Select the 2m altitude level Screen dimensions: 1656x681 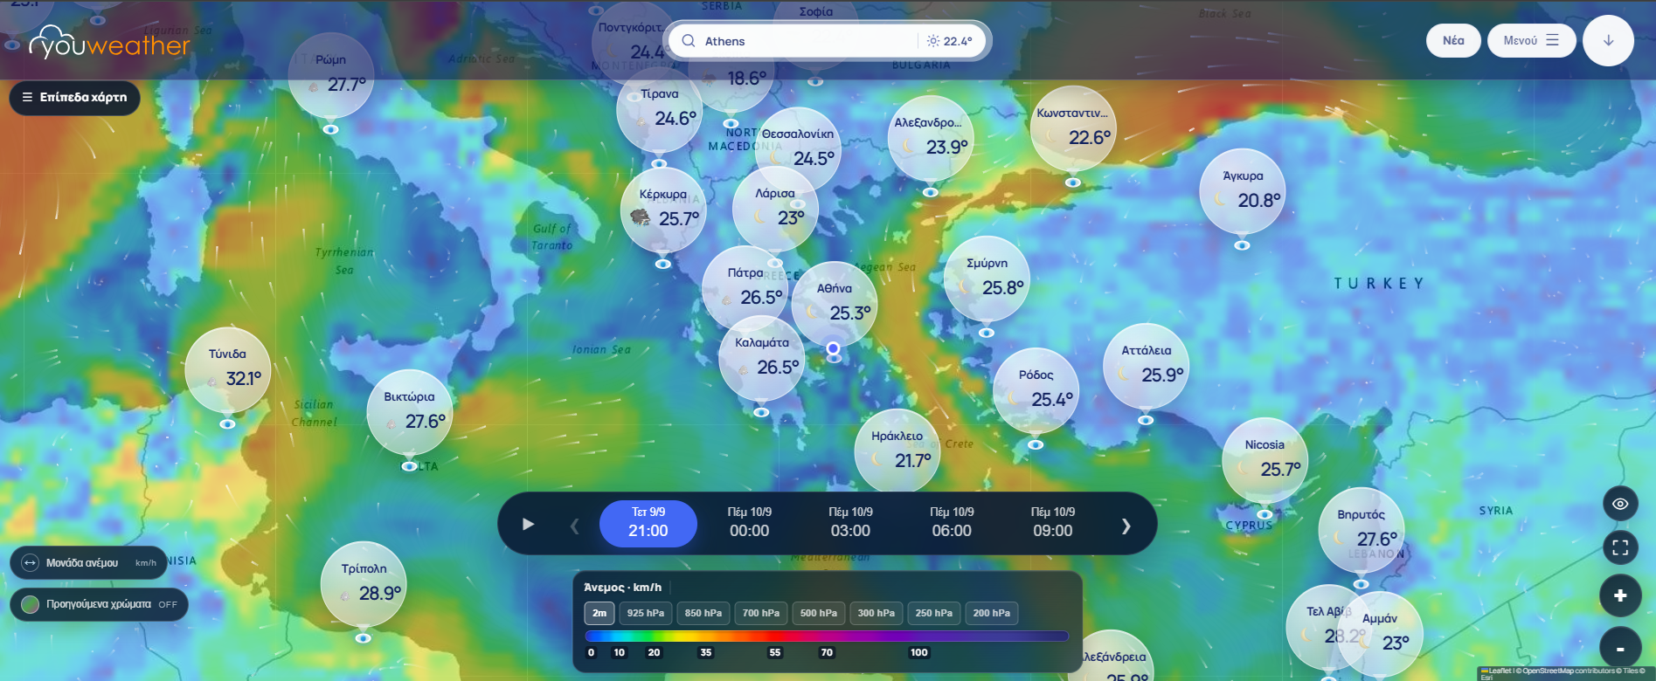(x=599, y=613)
